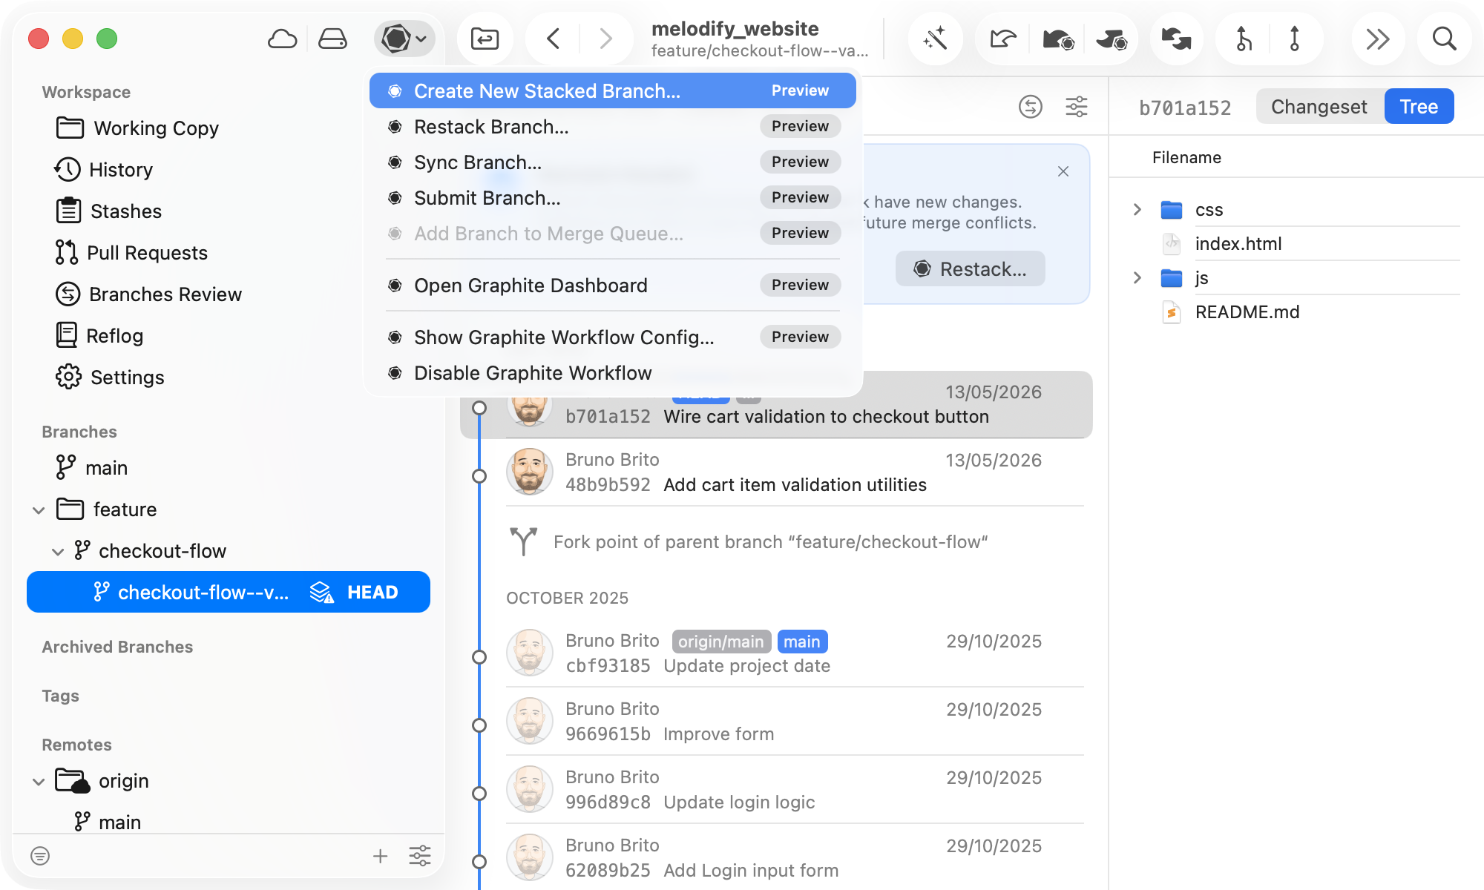The image size is (1484, 890).
Task: Select commit 48b9b592 Add cart item validation
Action: pos(776,472)
